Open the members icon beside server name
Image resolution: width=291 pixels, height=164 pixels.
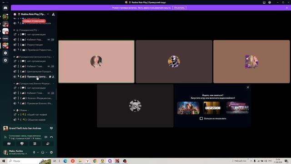[53, 14]
